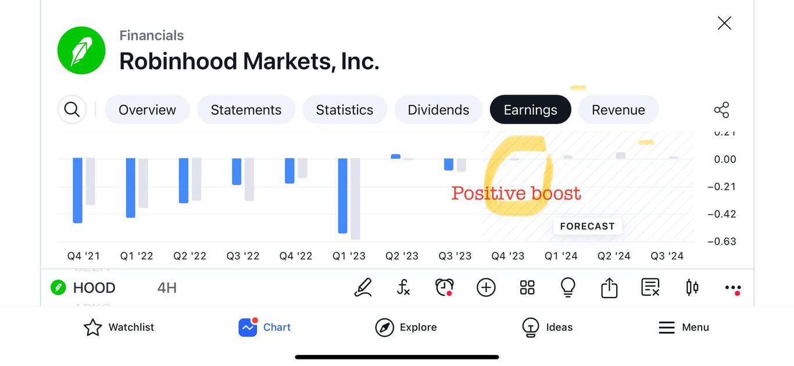Screen dimensions: 794x366
Task: Tap the lightbulb ideas icon in toolbar
Action: 568,288
